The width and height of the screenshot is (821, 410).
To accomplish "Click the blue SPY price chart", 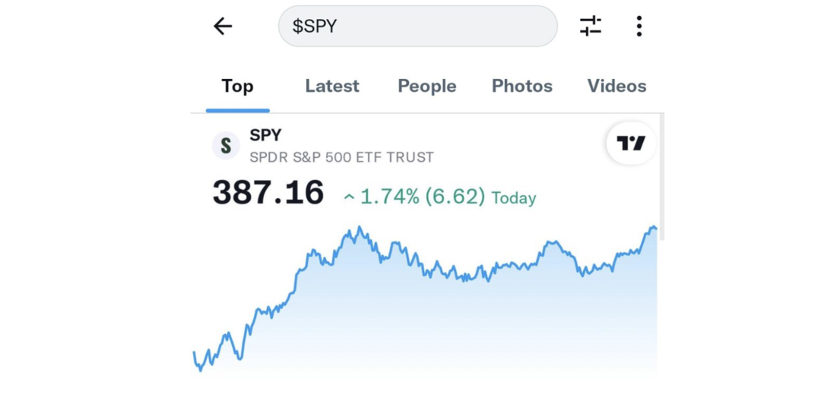I will (x=426, y=304).
